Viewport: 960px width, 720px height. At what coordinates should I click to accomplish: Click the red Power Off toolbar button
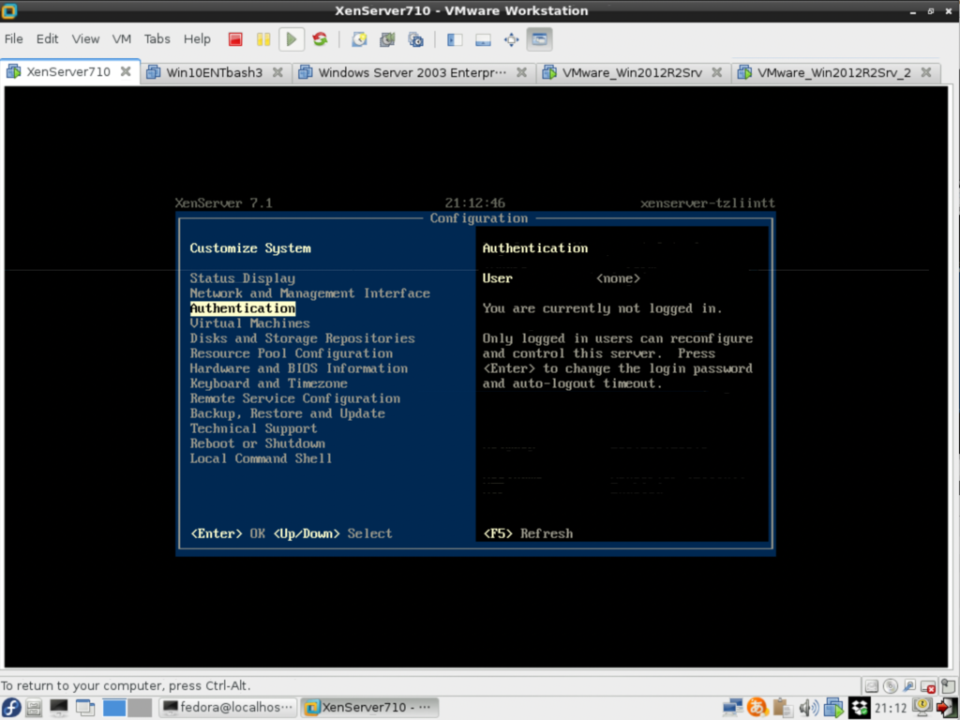click(x=235, y=39)
